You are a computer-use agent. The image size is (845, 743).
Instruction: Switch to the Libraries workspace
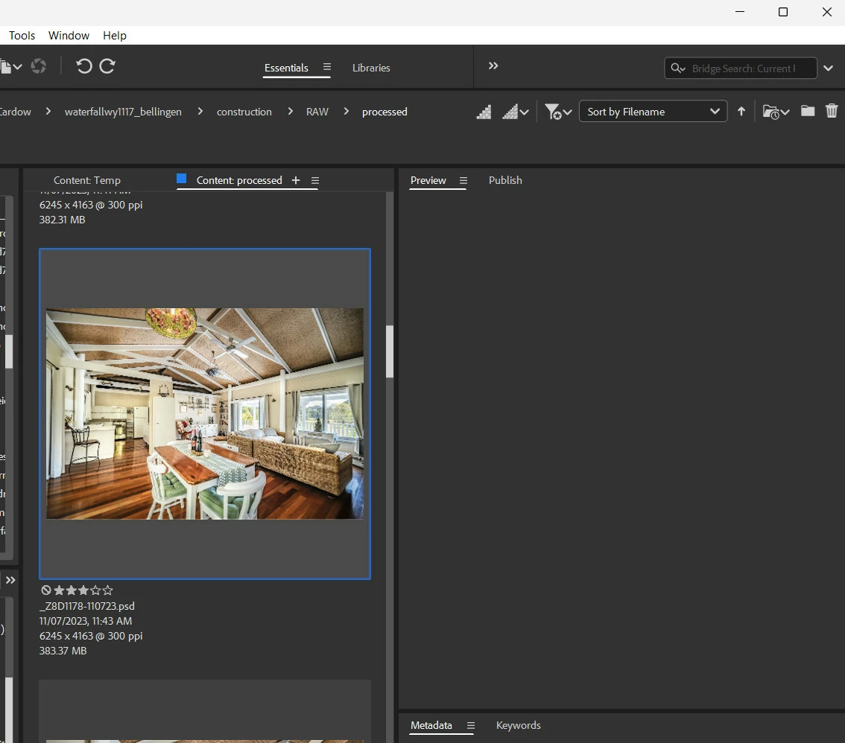click(x=371, y=68)
